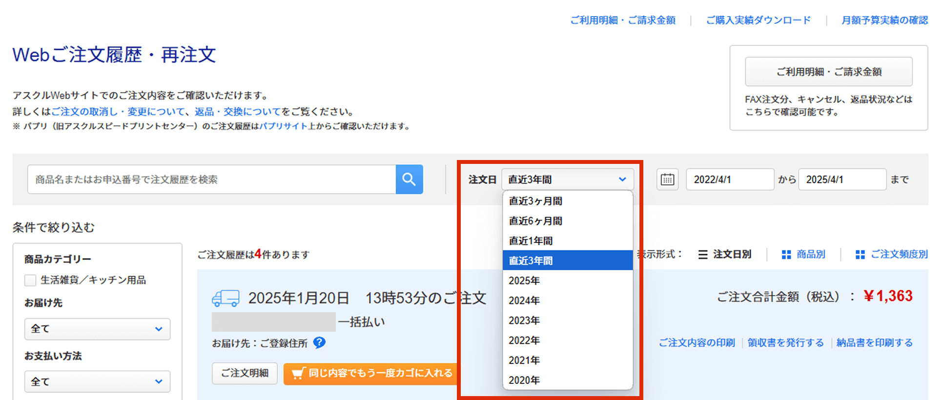Click the help question mark icon

pos(319,343)
